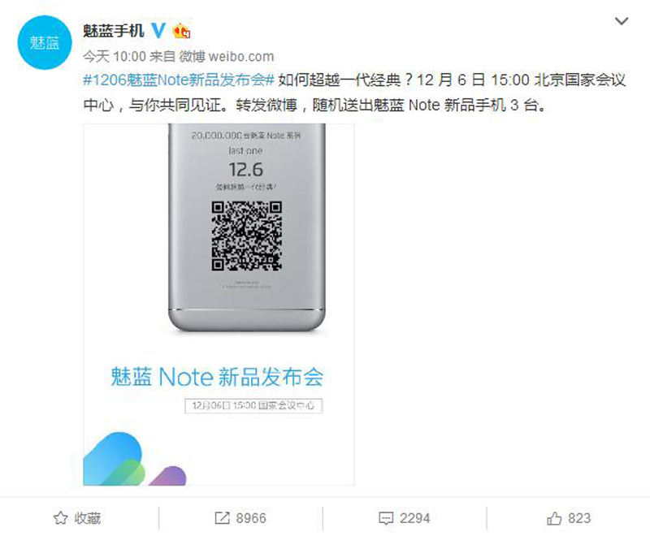Open 魅蓝手机 account name link
This screenshot has width=650, height=536.
coord(113,31)
